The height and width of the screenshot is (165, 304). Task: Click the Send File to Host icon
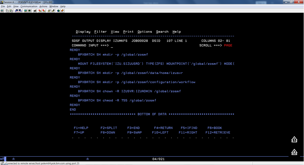16,11
